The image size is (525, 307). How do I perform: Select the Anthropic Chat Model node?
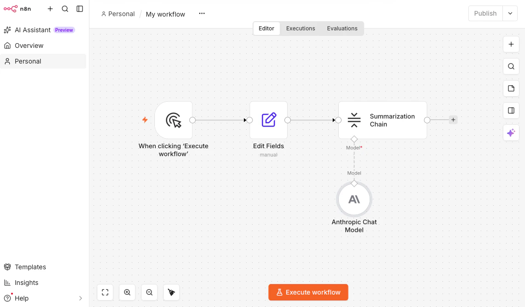(x=354, y=199)
